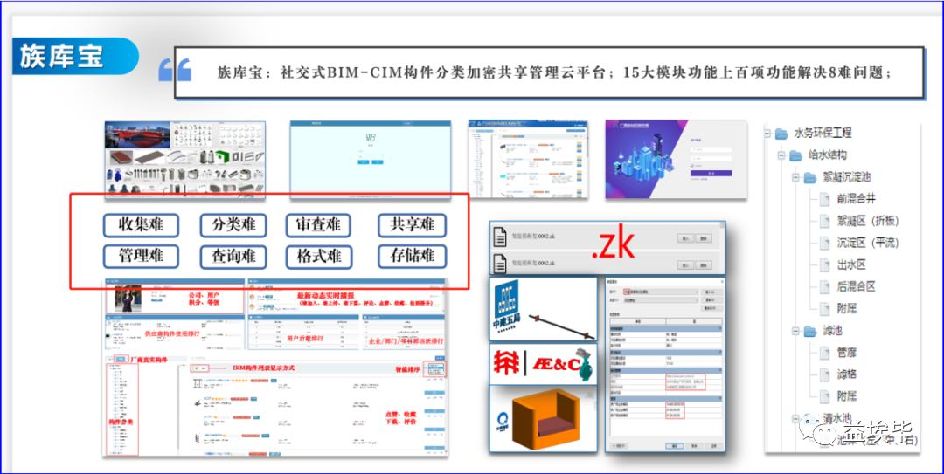Click the headline starting 族库宝：社交式BIM-CIM
Screen dimensions: 944x474
(554, 72)
